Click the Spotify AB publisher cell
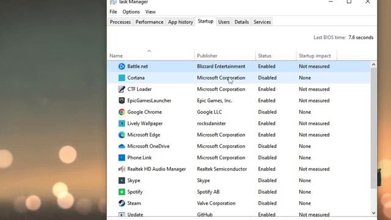 [x=208, y=192]
